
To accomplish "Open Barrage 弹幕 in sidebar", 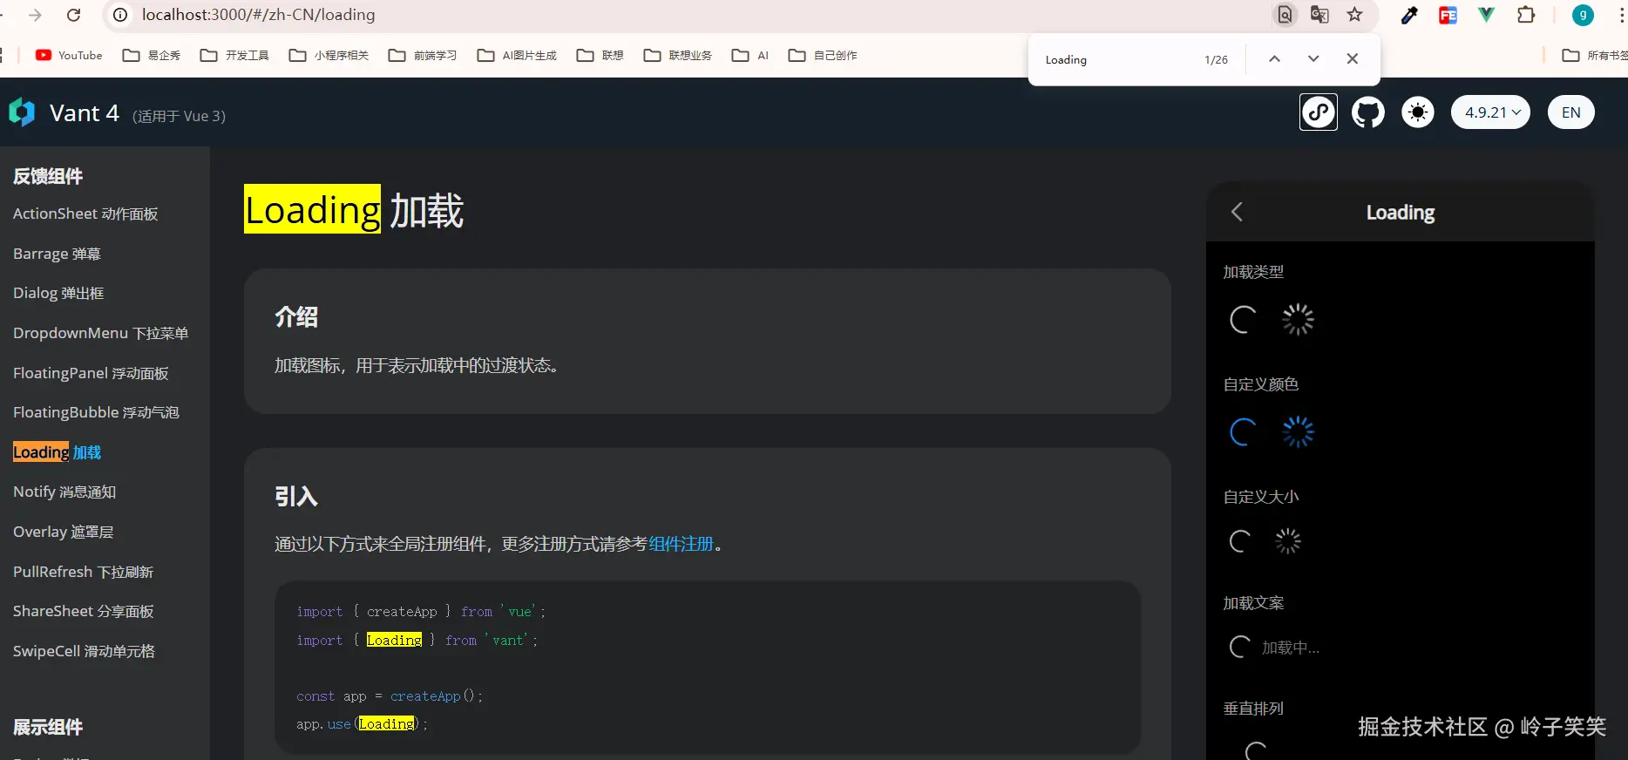I will (x=57, y=254).
